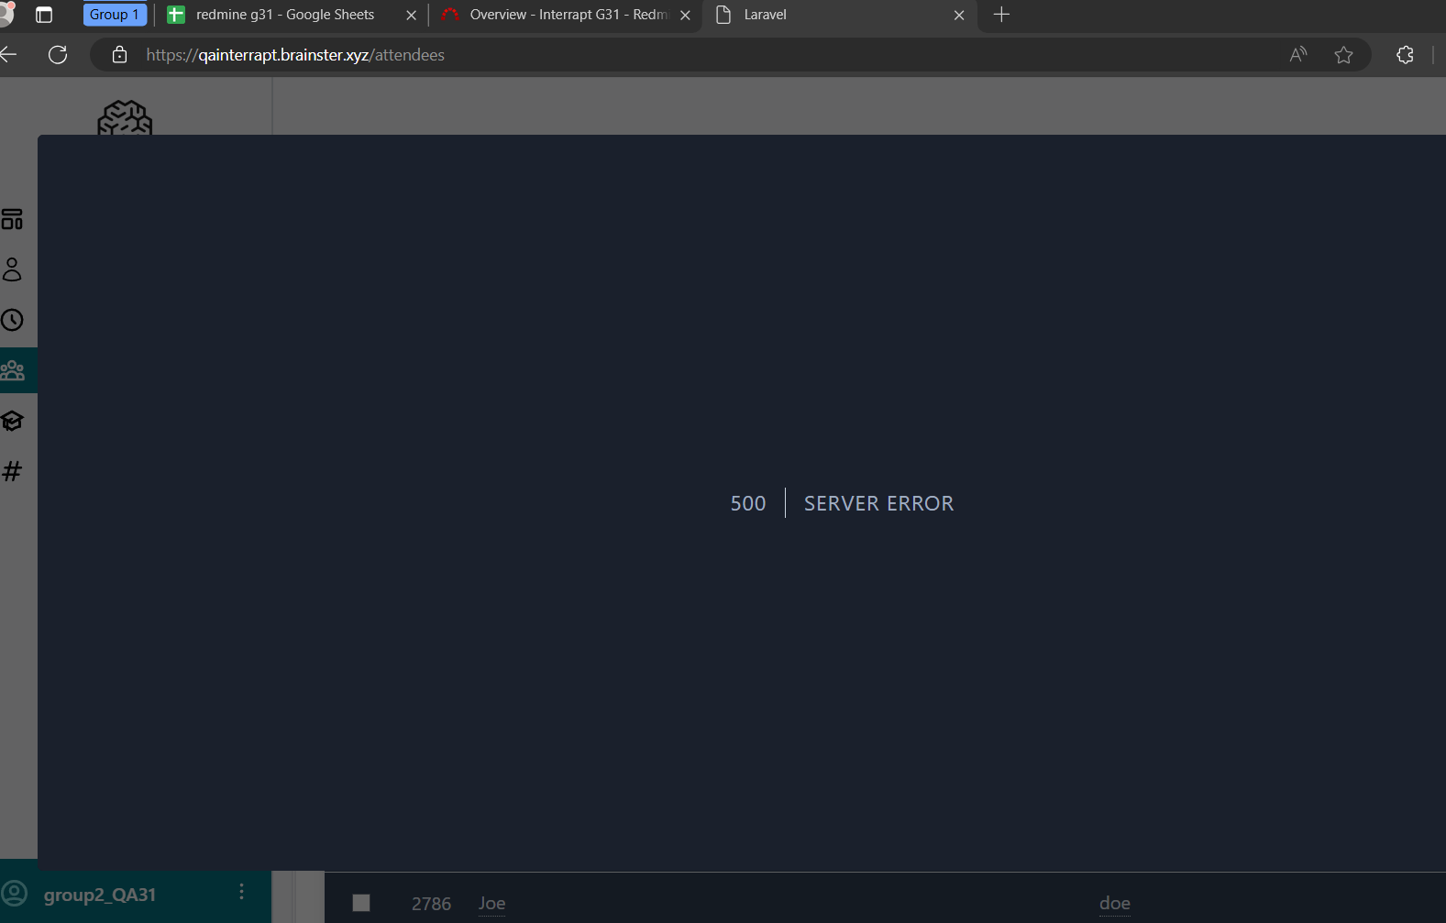Open the clock icon in sidebar
Viewport: 1446px width, 923px height.
pyautogui.click(x=12, y=320)
